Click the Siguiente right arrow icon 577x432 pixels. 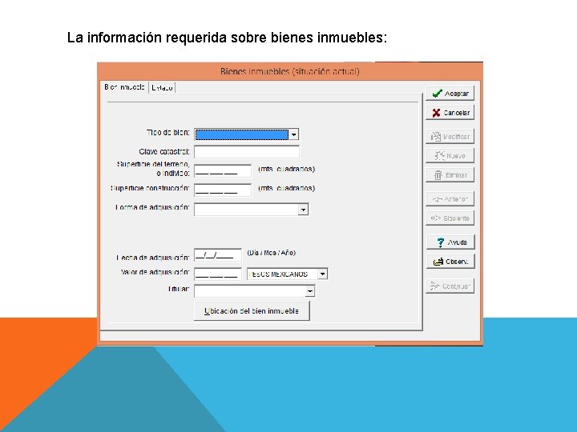coord(436,218)
